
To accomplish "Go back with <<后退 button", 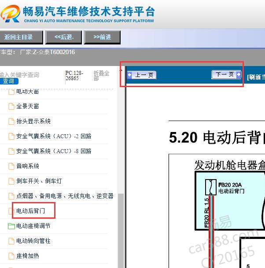I will point(63,37).
